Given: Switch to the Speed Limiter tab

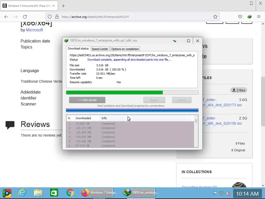Looking at the screenshot, I should coord(100,49).
